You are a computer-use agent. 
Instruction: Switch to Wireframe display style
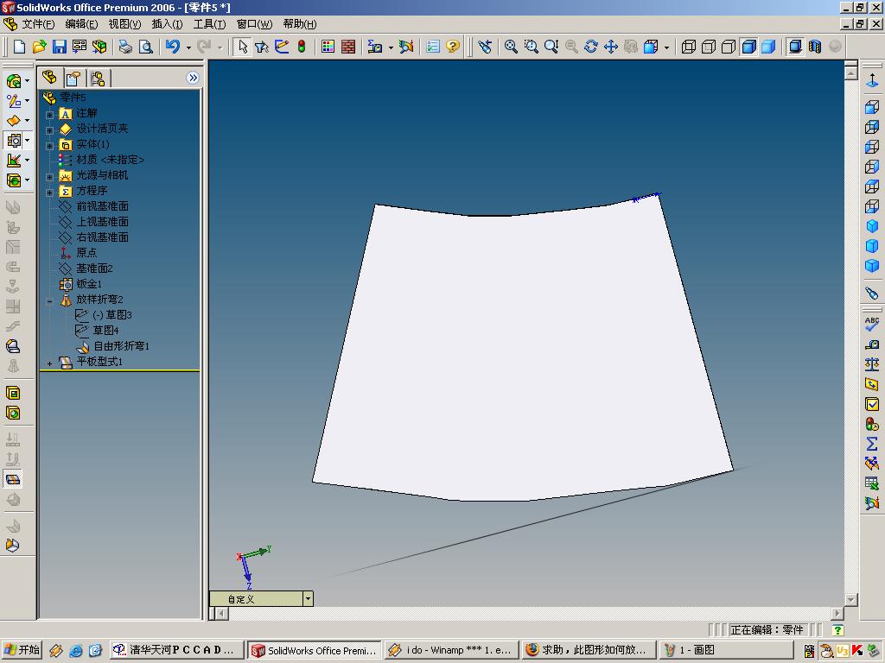pos(689,47)
